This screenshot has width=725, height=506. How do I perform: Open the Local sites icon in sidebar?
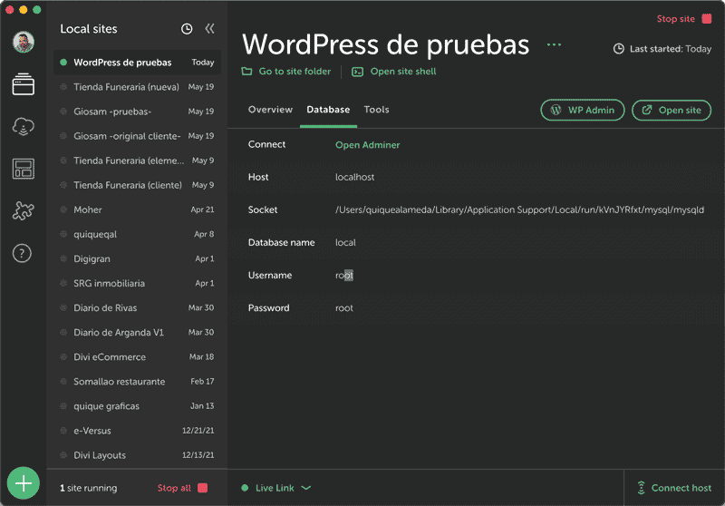tap(24, 84)
